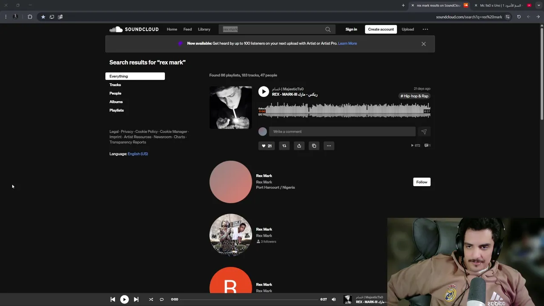Click the browser bookmark star icon
The image size is (544, 306).
point(43,17)
